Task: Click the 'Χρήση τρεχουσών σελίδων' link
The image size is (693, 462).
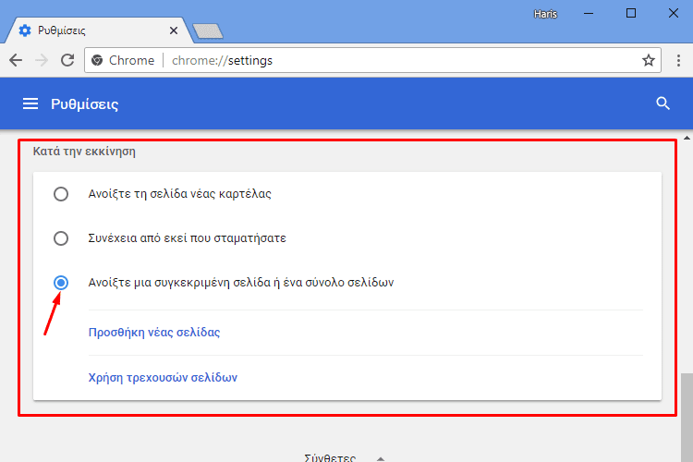Action: tap(163, 377)
